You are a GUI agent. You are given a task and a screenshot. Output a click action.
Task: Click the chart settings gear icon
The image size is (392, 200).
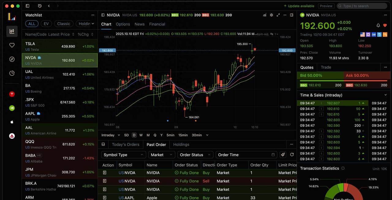pyautogui.click(x=271, y=15)
